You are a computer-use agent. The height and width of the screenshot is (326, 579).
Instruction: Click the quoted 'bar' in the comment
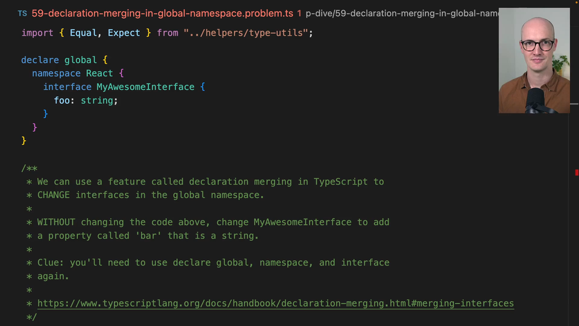coord(148,236)
